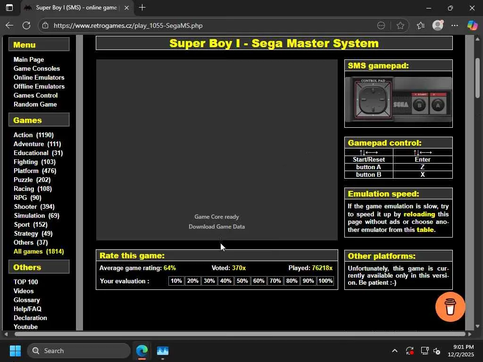The width and height of the screenshot is (483, 362).
Task: Open Game Consoles menu link
Action: click(x=37, y=68)
